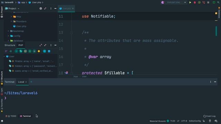221x124 pixels.
Task: Expand the Providers folder
Action: click(x=11, y=21)
